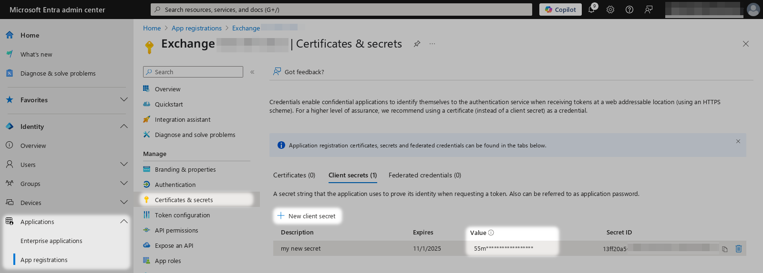
Task: Click the Exchange breadcrumb link
Action: coord(246,28)
